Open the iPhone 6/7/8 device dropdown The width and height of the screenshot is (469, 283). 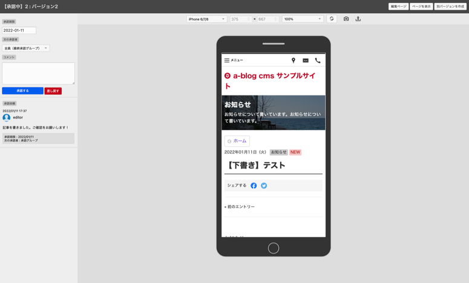(x=206, y=19)
